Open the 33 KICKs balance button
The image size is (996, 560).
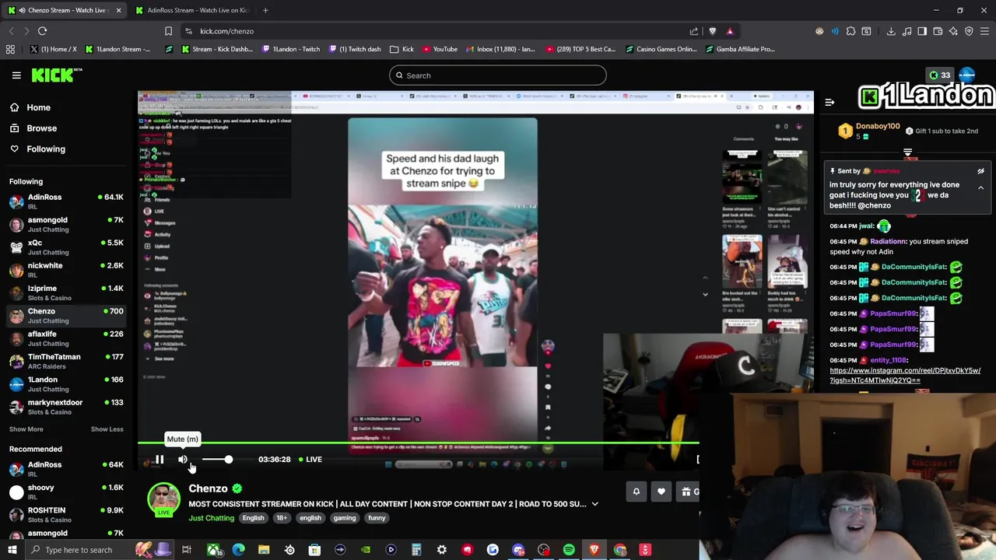939,75
